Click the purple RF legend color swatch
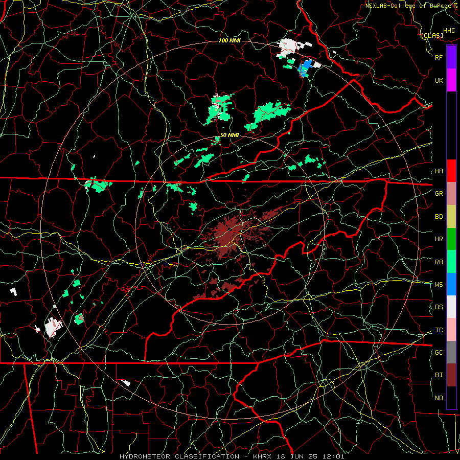Viewport: 460px width, 460px height. point(451,57)
